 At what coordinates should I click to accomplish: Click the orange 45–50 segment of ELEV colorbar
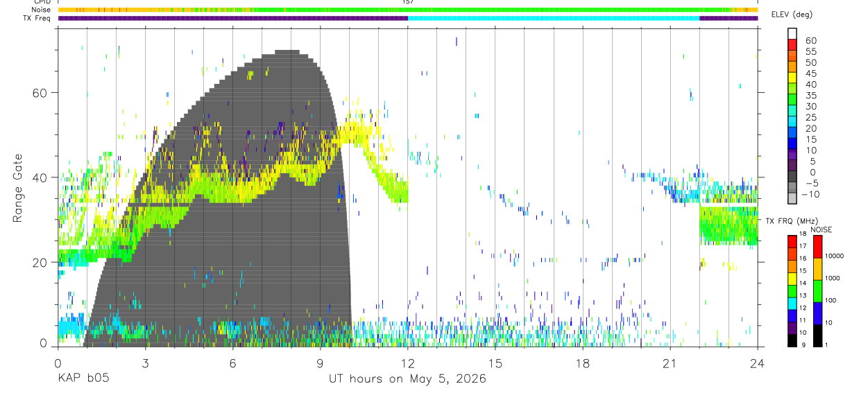(792, 67)
